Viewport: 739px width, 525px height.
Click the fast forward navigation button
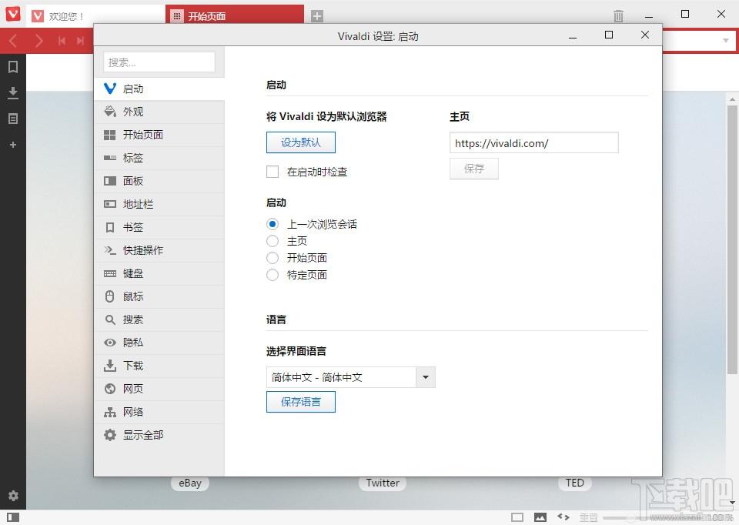pos(81,41)
